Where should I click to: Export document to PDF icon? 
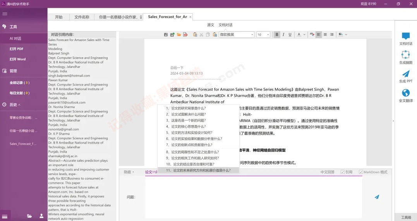coord(185,34)
